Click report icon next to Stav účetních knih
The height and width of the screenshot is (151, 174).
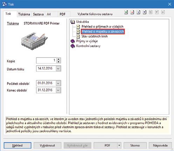coord(78,36)
